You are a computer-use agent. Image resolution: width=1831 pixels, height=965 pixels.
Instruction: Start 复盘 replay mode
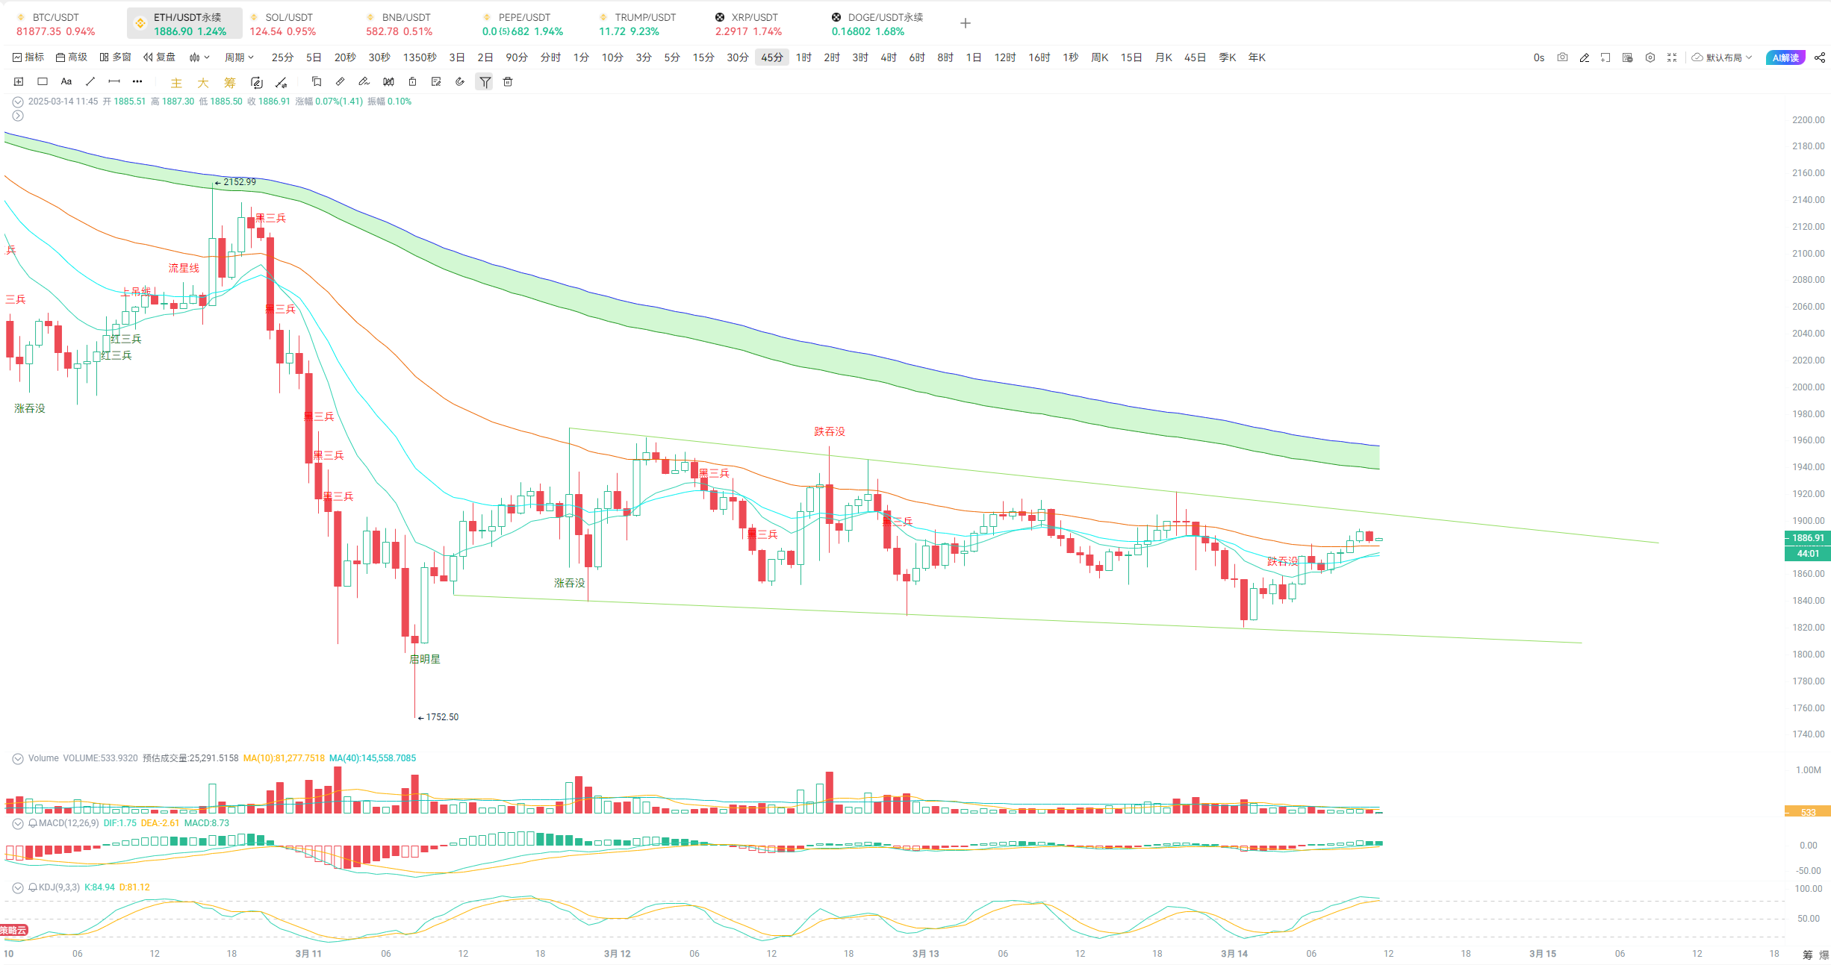pyautogui.click(x=159, y=57)
